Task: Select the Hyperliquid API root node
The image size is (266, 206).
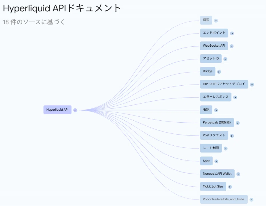Action: pos(57,110)
